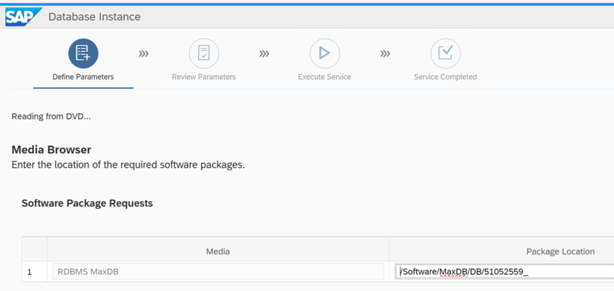Click the Media column header
Viewport: 614px width, 291px height.
point(218,251)
